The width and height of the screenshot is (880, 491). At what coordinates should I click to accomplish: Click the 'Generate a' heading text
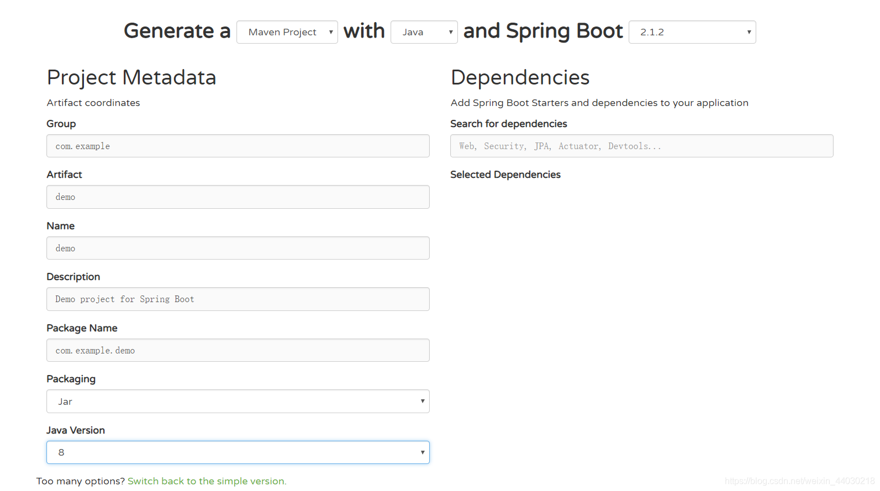(177, 31)
